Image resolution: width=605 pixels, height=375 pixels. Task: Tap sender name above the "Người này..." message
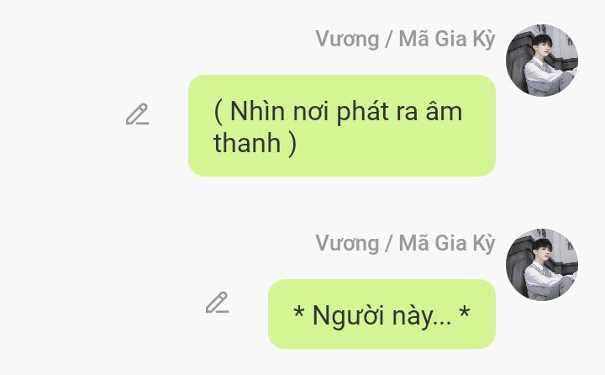(405, 243)
